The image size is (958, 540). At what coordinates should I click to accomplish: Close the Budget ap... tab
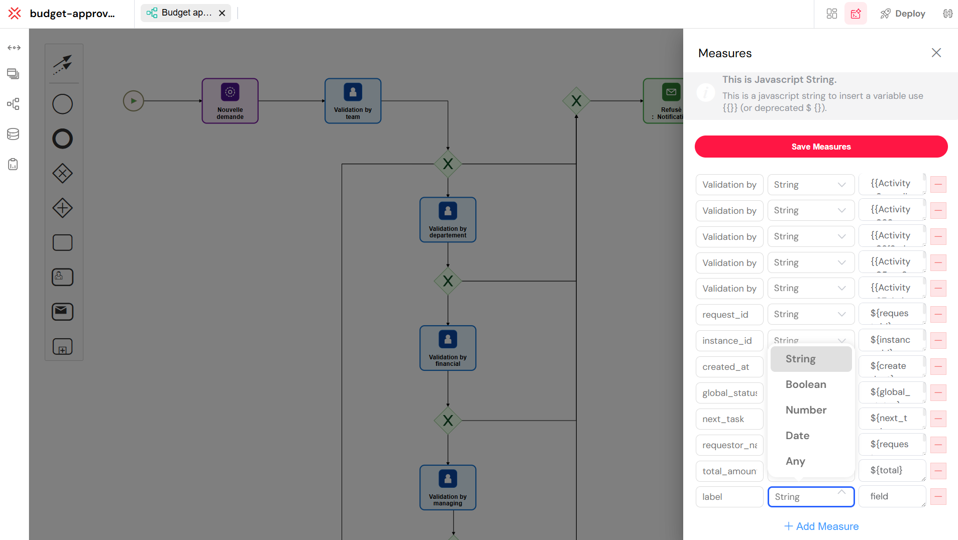[x=222, y=13]
